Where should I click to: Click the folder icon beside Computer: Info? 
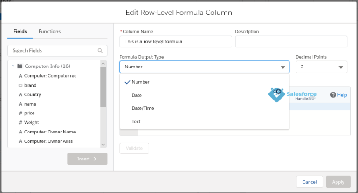pos(20,66)
